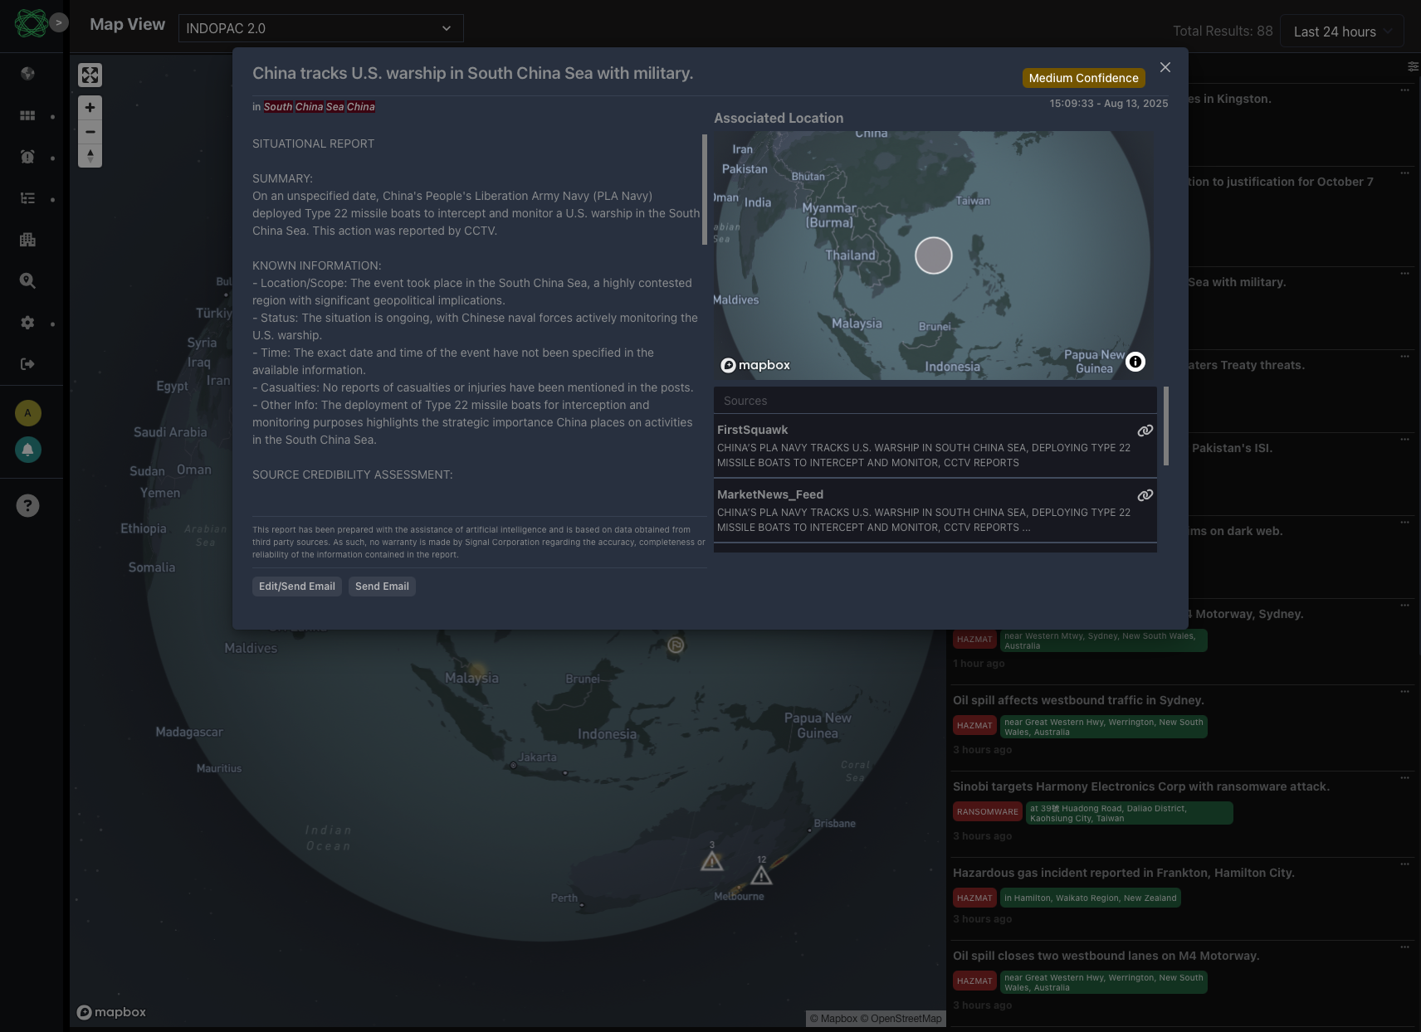Click the Mapbox attribution link on main map

834,1019
